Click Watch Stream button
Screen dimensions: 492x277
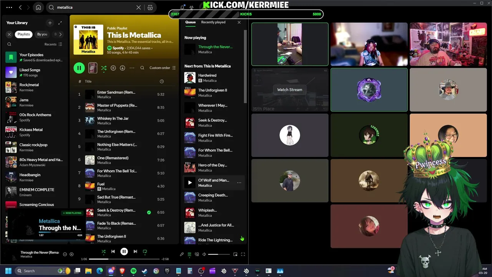(x=290, y=90)
